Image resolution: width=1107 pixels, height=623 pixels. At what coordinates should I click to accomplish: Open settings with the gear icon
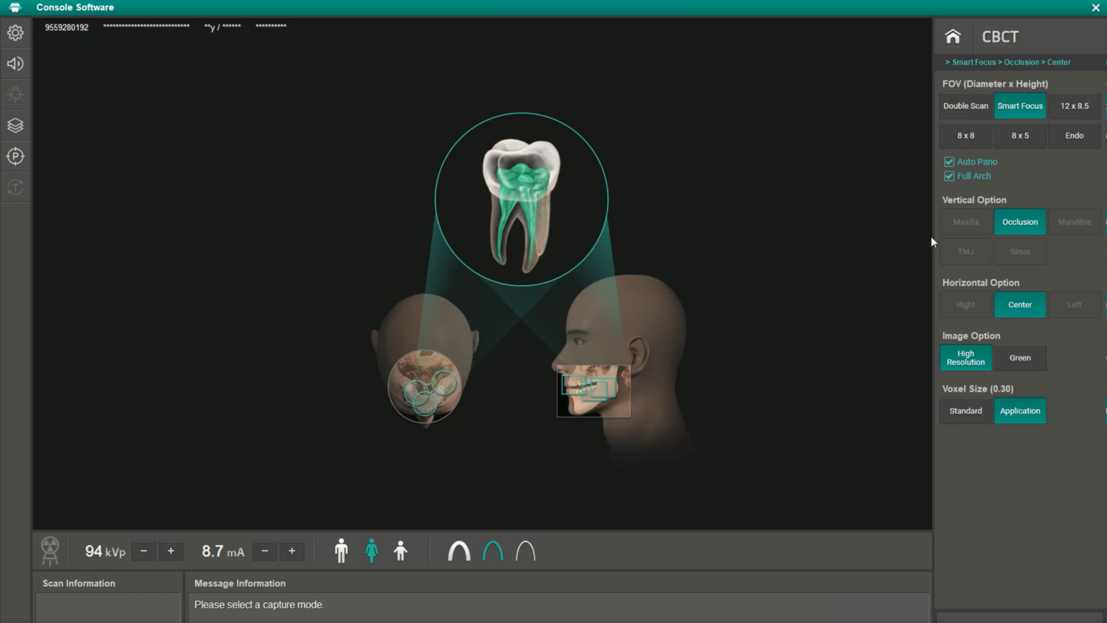point(16,33)
